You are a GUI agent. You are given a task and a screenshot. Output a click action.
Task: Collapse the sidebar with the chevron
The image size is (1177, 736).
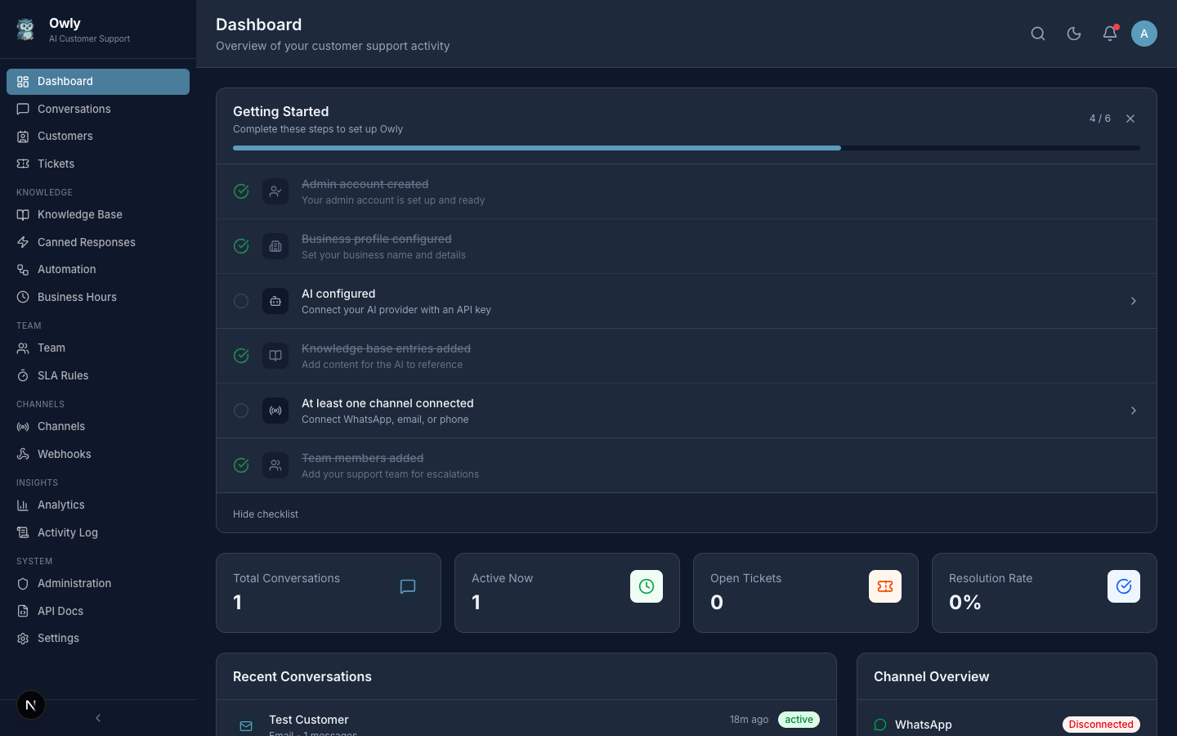(97, 718)
